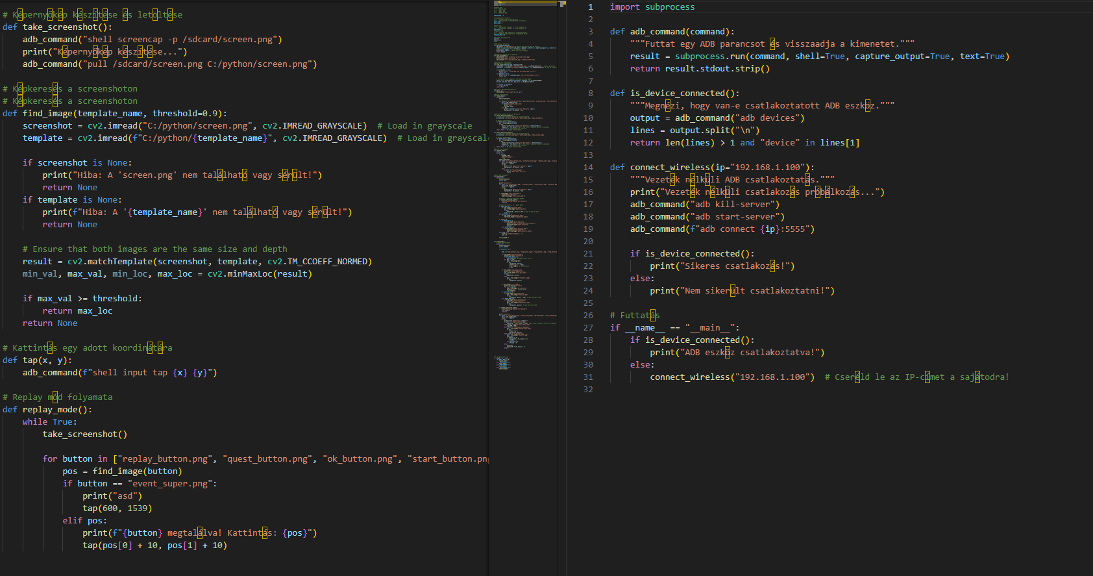Click cv2.minMaxLoc in the left editor
This screenshot has width=1093, height=576.
click(x=240, y=274)
